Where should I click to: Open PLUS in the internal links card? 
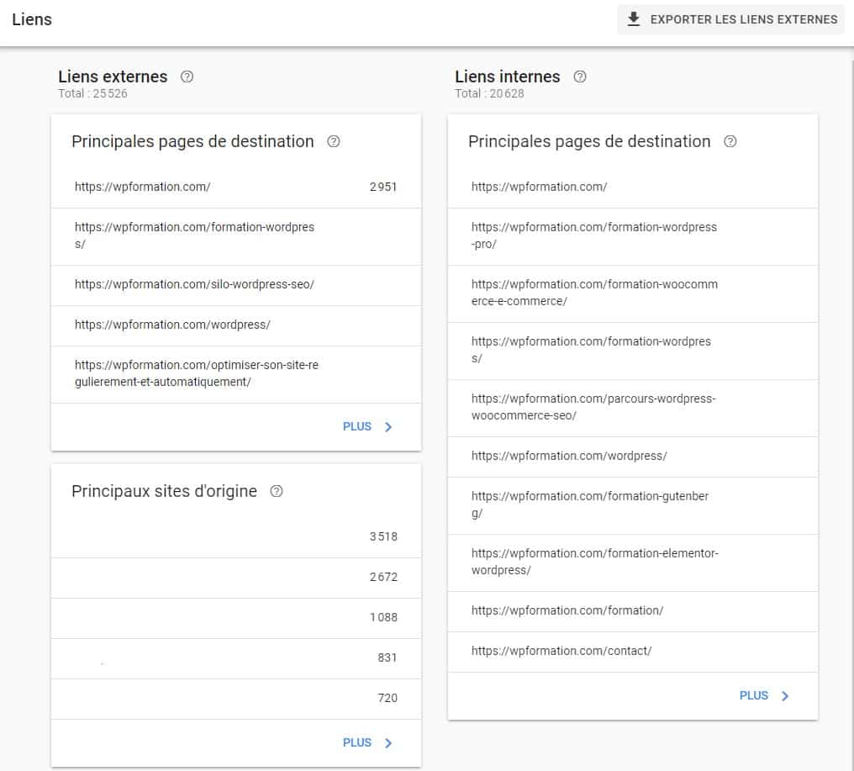pos(753,695)
